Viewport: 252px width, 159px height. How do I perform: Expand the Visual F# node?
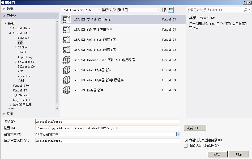[x=10, y=90]
